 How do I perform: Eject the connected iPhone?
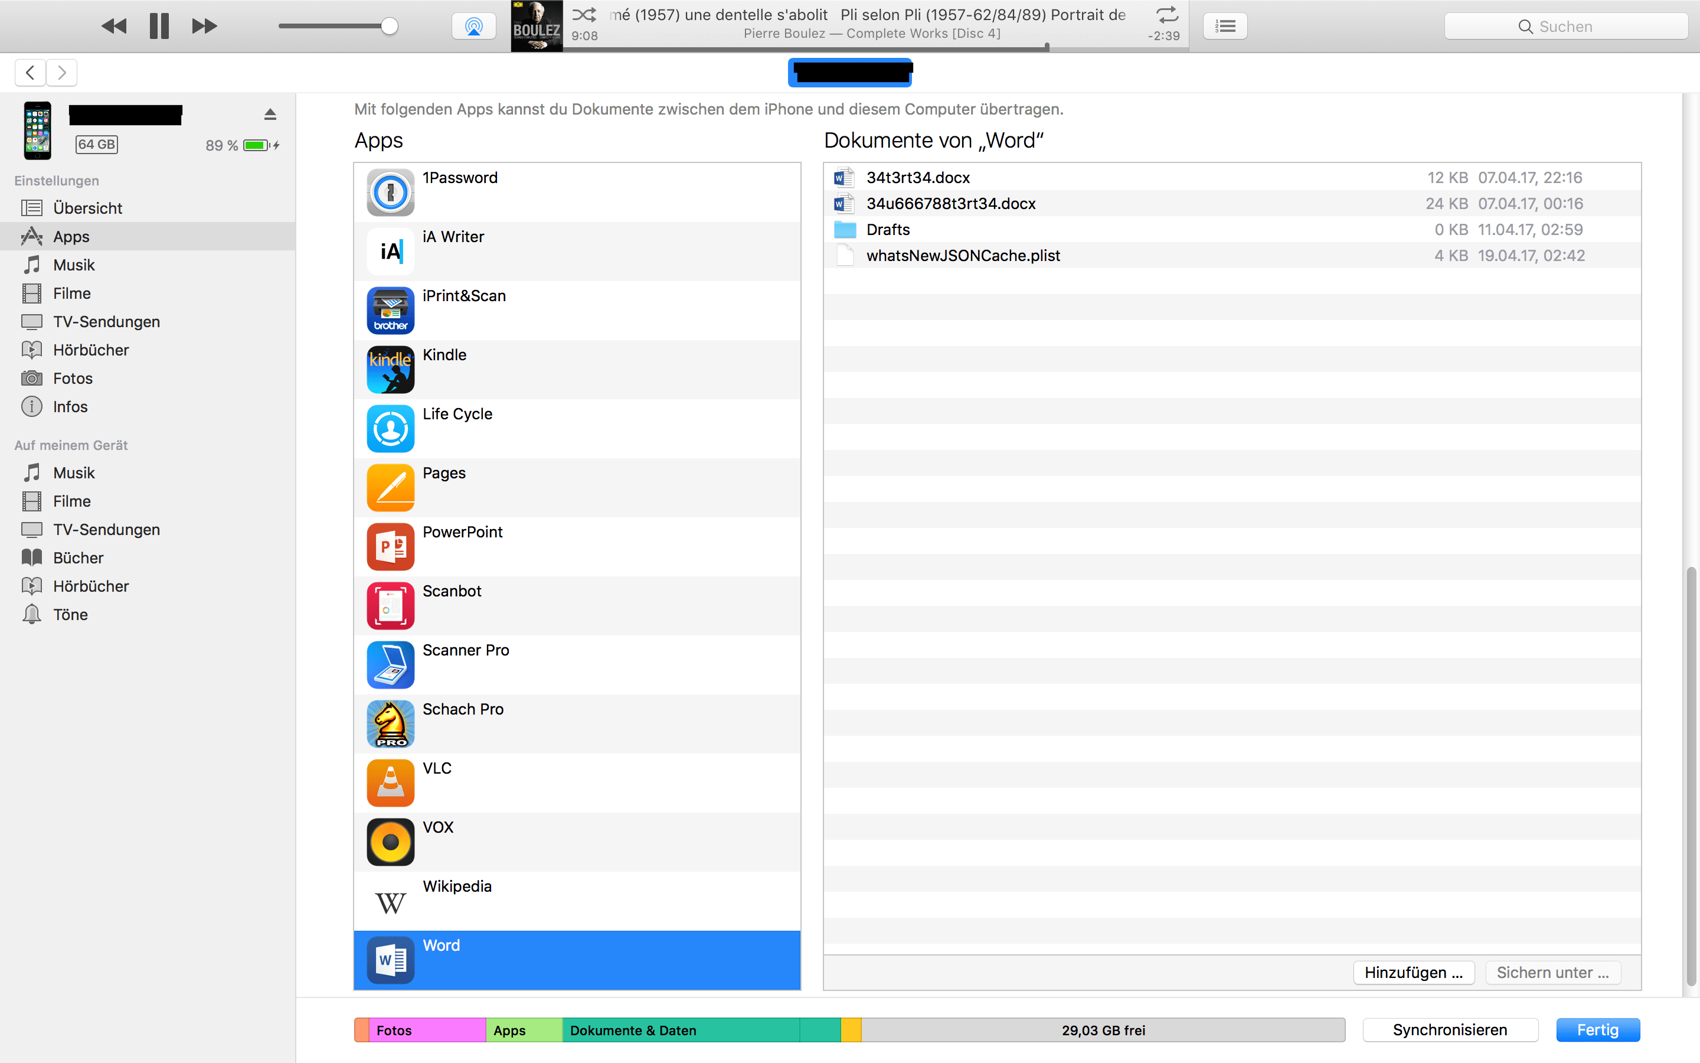270,114
